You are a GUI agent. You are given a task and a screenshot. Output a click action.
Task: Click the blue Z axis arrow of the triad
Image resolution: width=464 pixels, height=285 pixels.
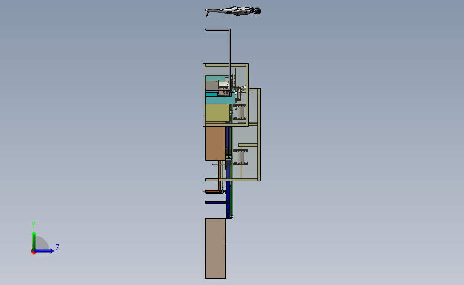click(44, 251)
